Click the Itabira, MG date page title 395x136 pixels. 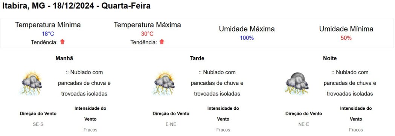tap(76, 6)
